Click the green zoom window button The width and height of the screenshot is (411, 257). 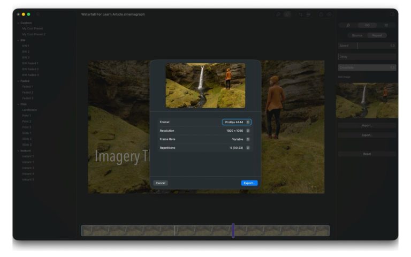[x=28, y=14]
